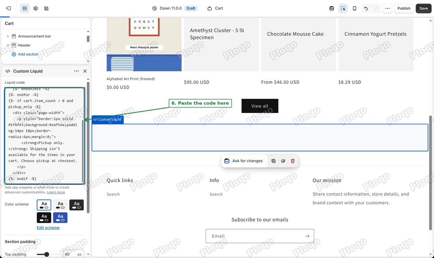Expand the Header section
The image size is (434, 258).
pos(8,45)
